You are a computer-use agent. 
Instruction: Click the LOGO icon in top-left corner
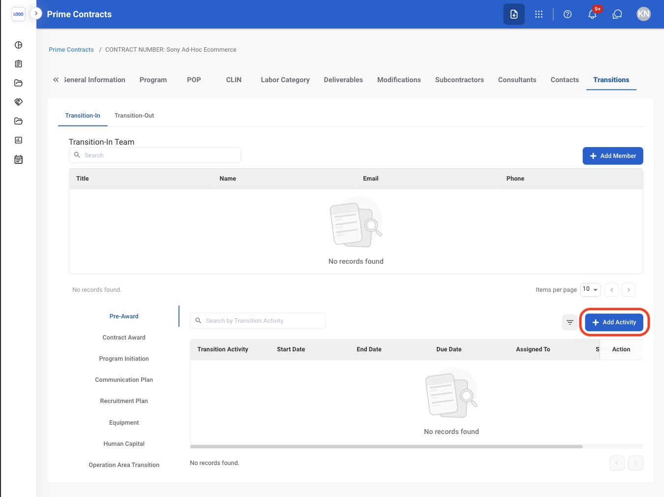click(18, 14)
